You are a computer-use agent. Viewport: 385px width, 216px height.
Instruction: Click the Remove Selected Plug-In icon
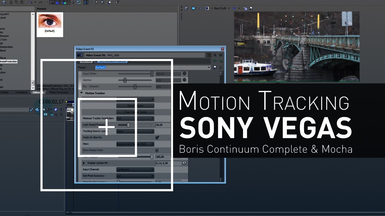coord(220,61)
